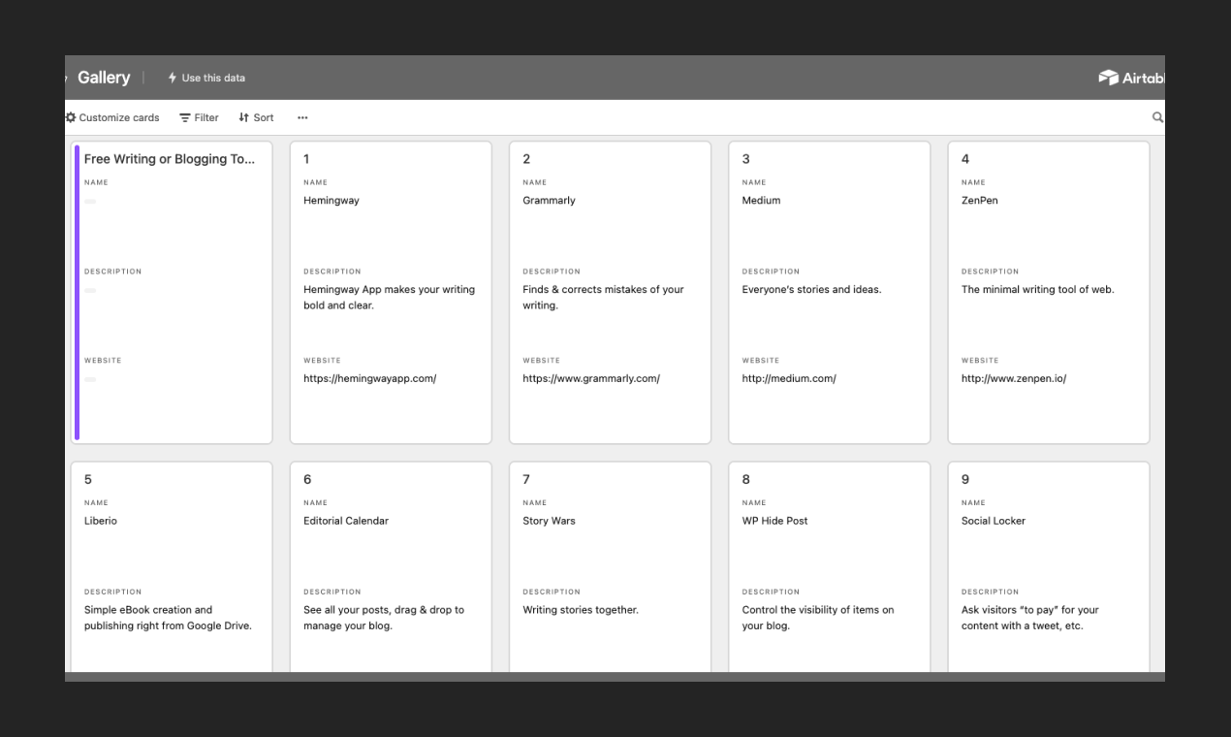Image resolution: width=1231 pixels, height=737 pixels.
Task: Click text 'Ask visitors "to pay" for your content'
Action: pyautogui.click(x=1030, y=618)
